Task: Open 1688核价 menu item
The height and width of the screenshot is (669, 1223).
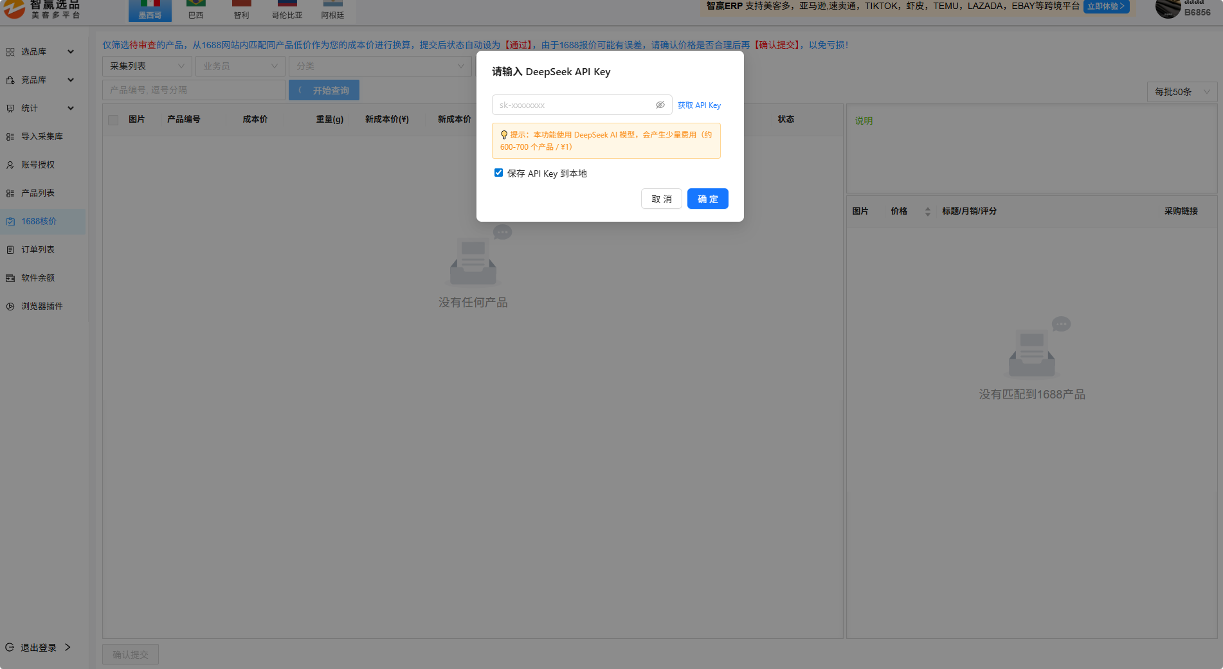Action: tap(42, 222)
